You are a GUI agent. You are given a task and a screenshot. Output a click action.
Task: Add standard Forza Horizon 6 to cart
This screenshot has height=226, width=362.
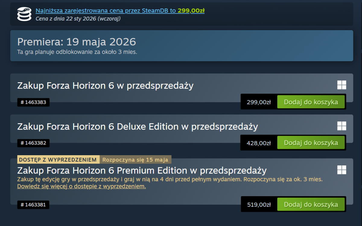[x=311, y=102]
